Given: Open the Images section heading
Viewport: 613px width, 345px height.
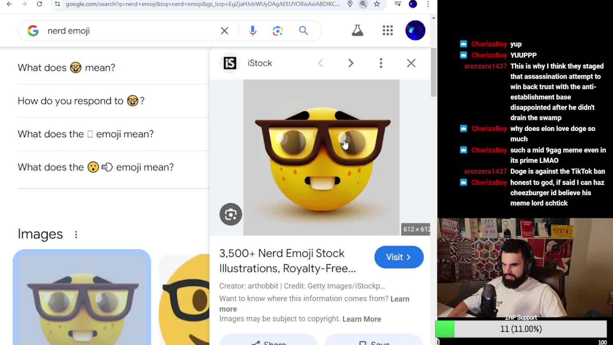Looking at the screenshot, I should pos(40,234).
